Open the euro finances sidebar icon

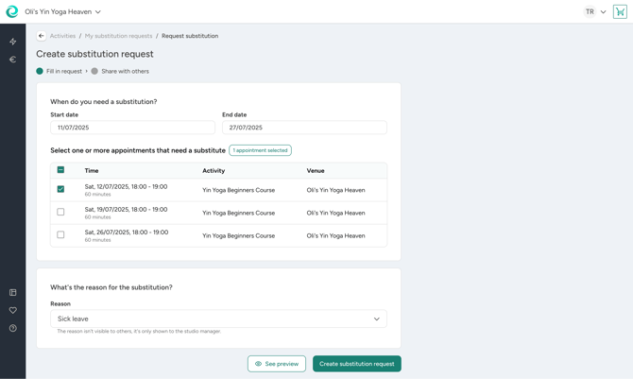[x=12, y=60]
